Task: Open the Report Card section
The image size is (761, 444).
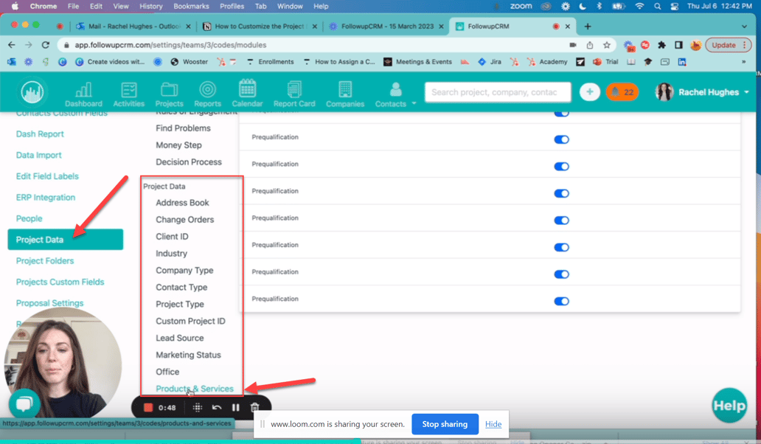Action: pyautogui.click(x=294, y=92)
